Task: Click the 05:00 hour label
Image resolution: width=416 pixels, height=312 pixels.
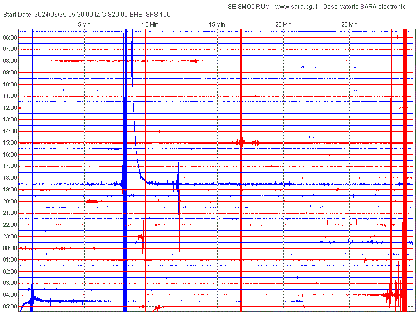Action: coord(10,306)
